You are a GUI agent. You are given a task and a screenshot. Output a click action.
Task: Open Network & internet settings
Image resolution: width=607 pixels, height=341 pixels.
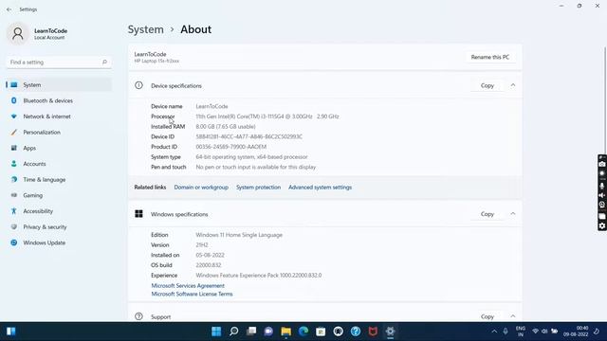59,117
